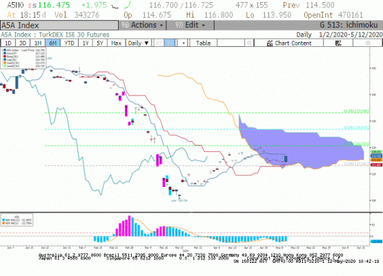Click the Chart Content icon
The image size is (383, 276).
click(x=270, y=43)
